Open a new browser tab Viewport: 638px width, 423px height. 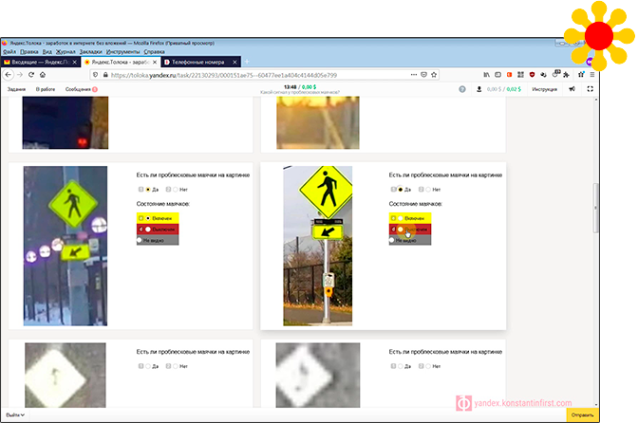(x=247, y=62)
